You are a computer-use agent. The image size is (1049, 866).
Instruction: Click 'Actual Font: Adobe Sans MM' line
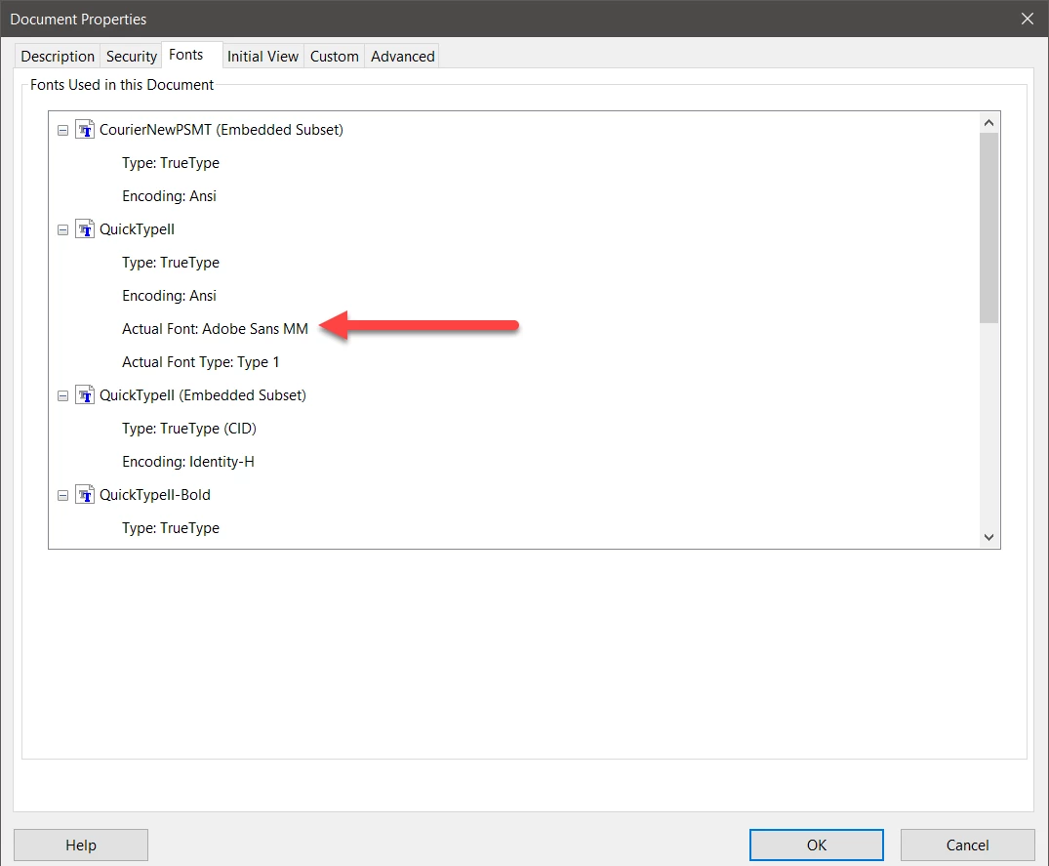tap(215, 329)
